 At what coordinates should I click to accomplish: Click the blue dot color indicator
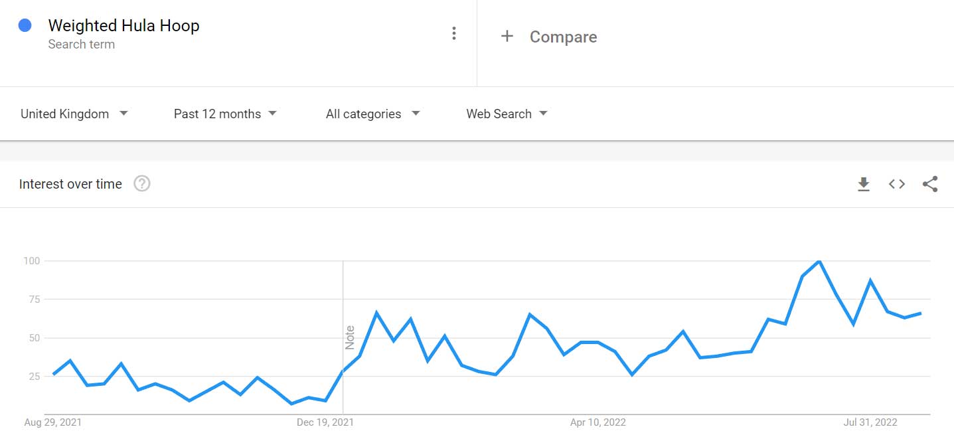tap(25, 26)
